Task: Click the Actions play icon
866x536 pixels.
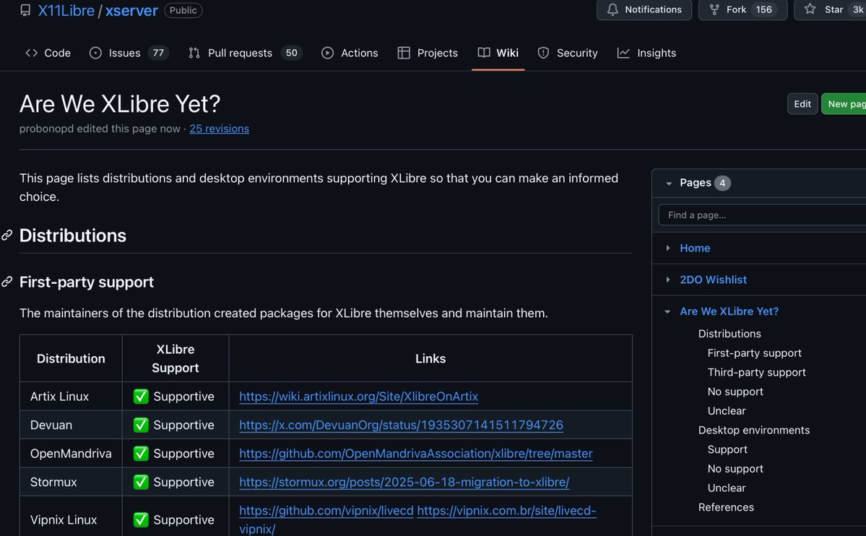Action: pos(327,53)
